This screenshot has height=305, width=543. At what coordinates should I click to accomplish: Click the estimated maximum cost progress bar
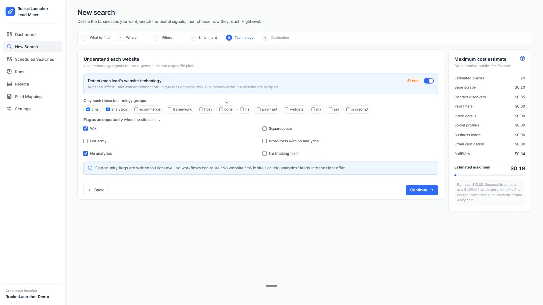[x=490, y=175]
